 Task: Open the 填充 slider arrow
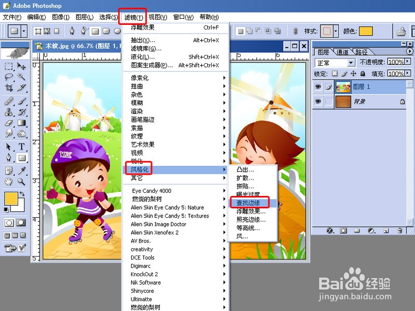click(x=408, y=73)
